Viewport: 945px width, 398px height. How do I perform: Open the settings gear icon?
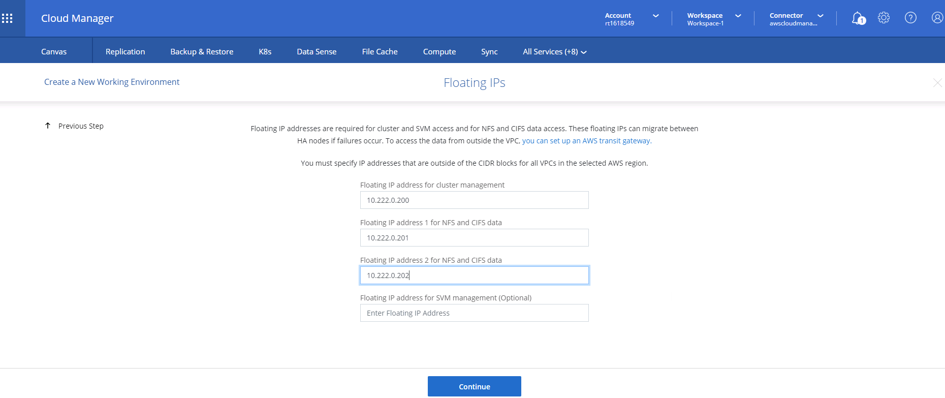point(884,18)
